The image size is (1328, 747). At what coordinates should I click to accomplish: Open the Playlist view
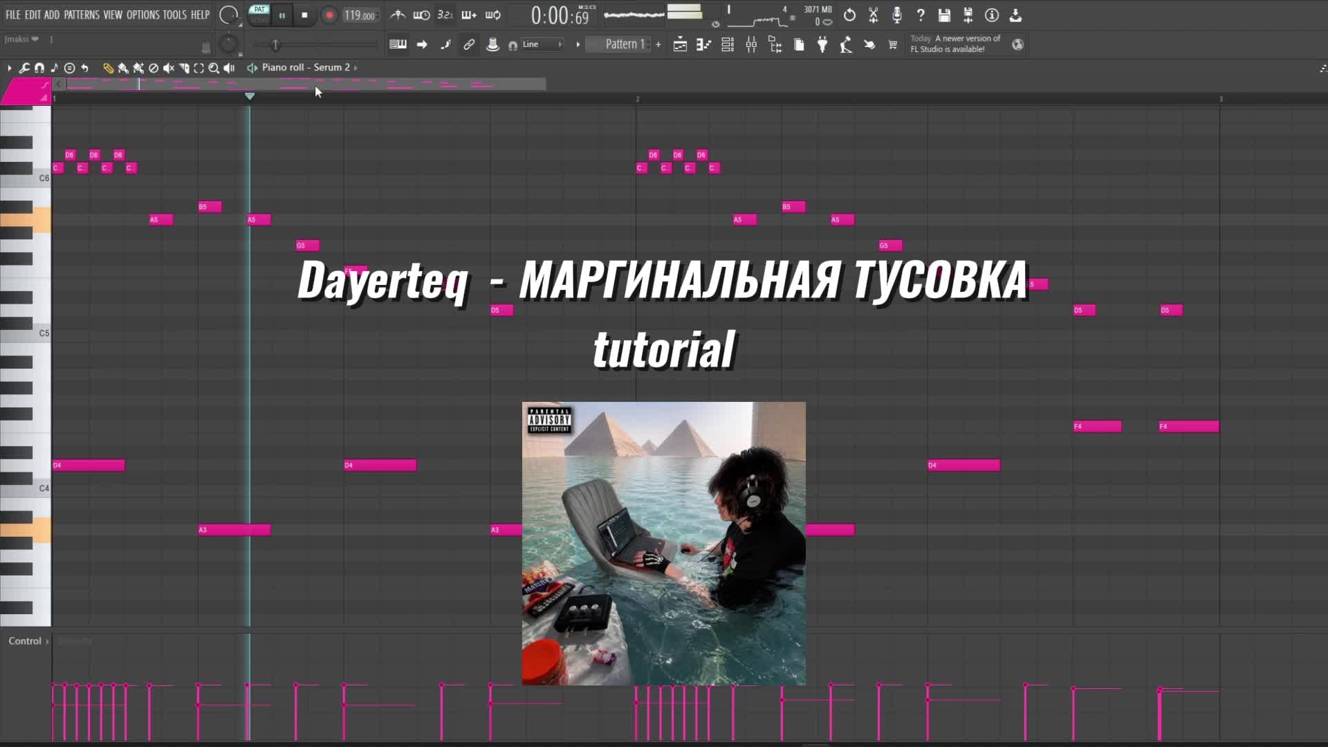click(x=680, y=45)
